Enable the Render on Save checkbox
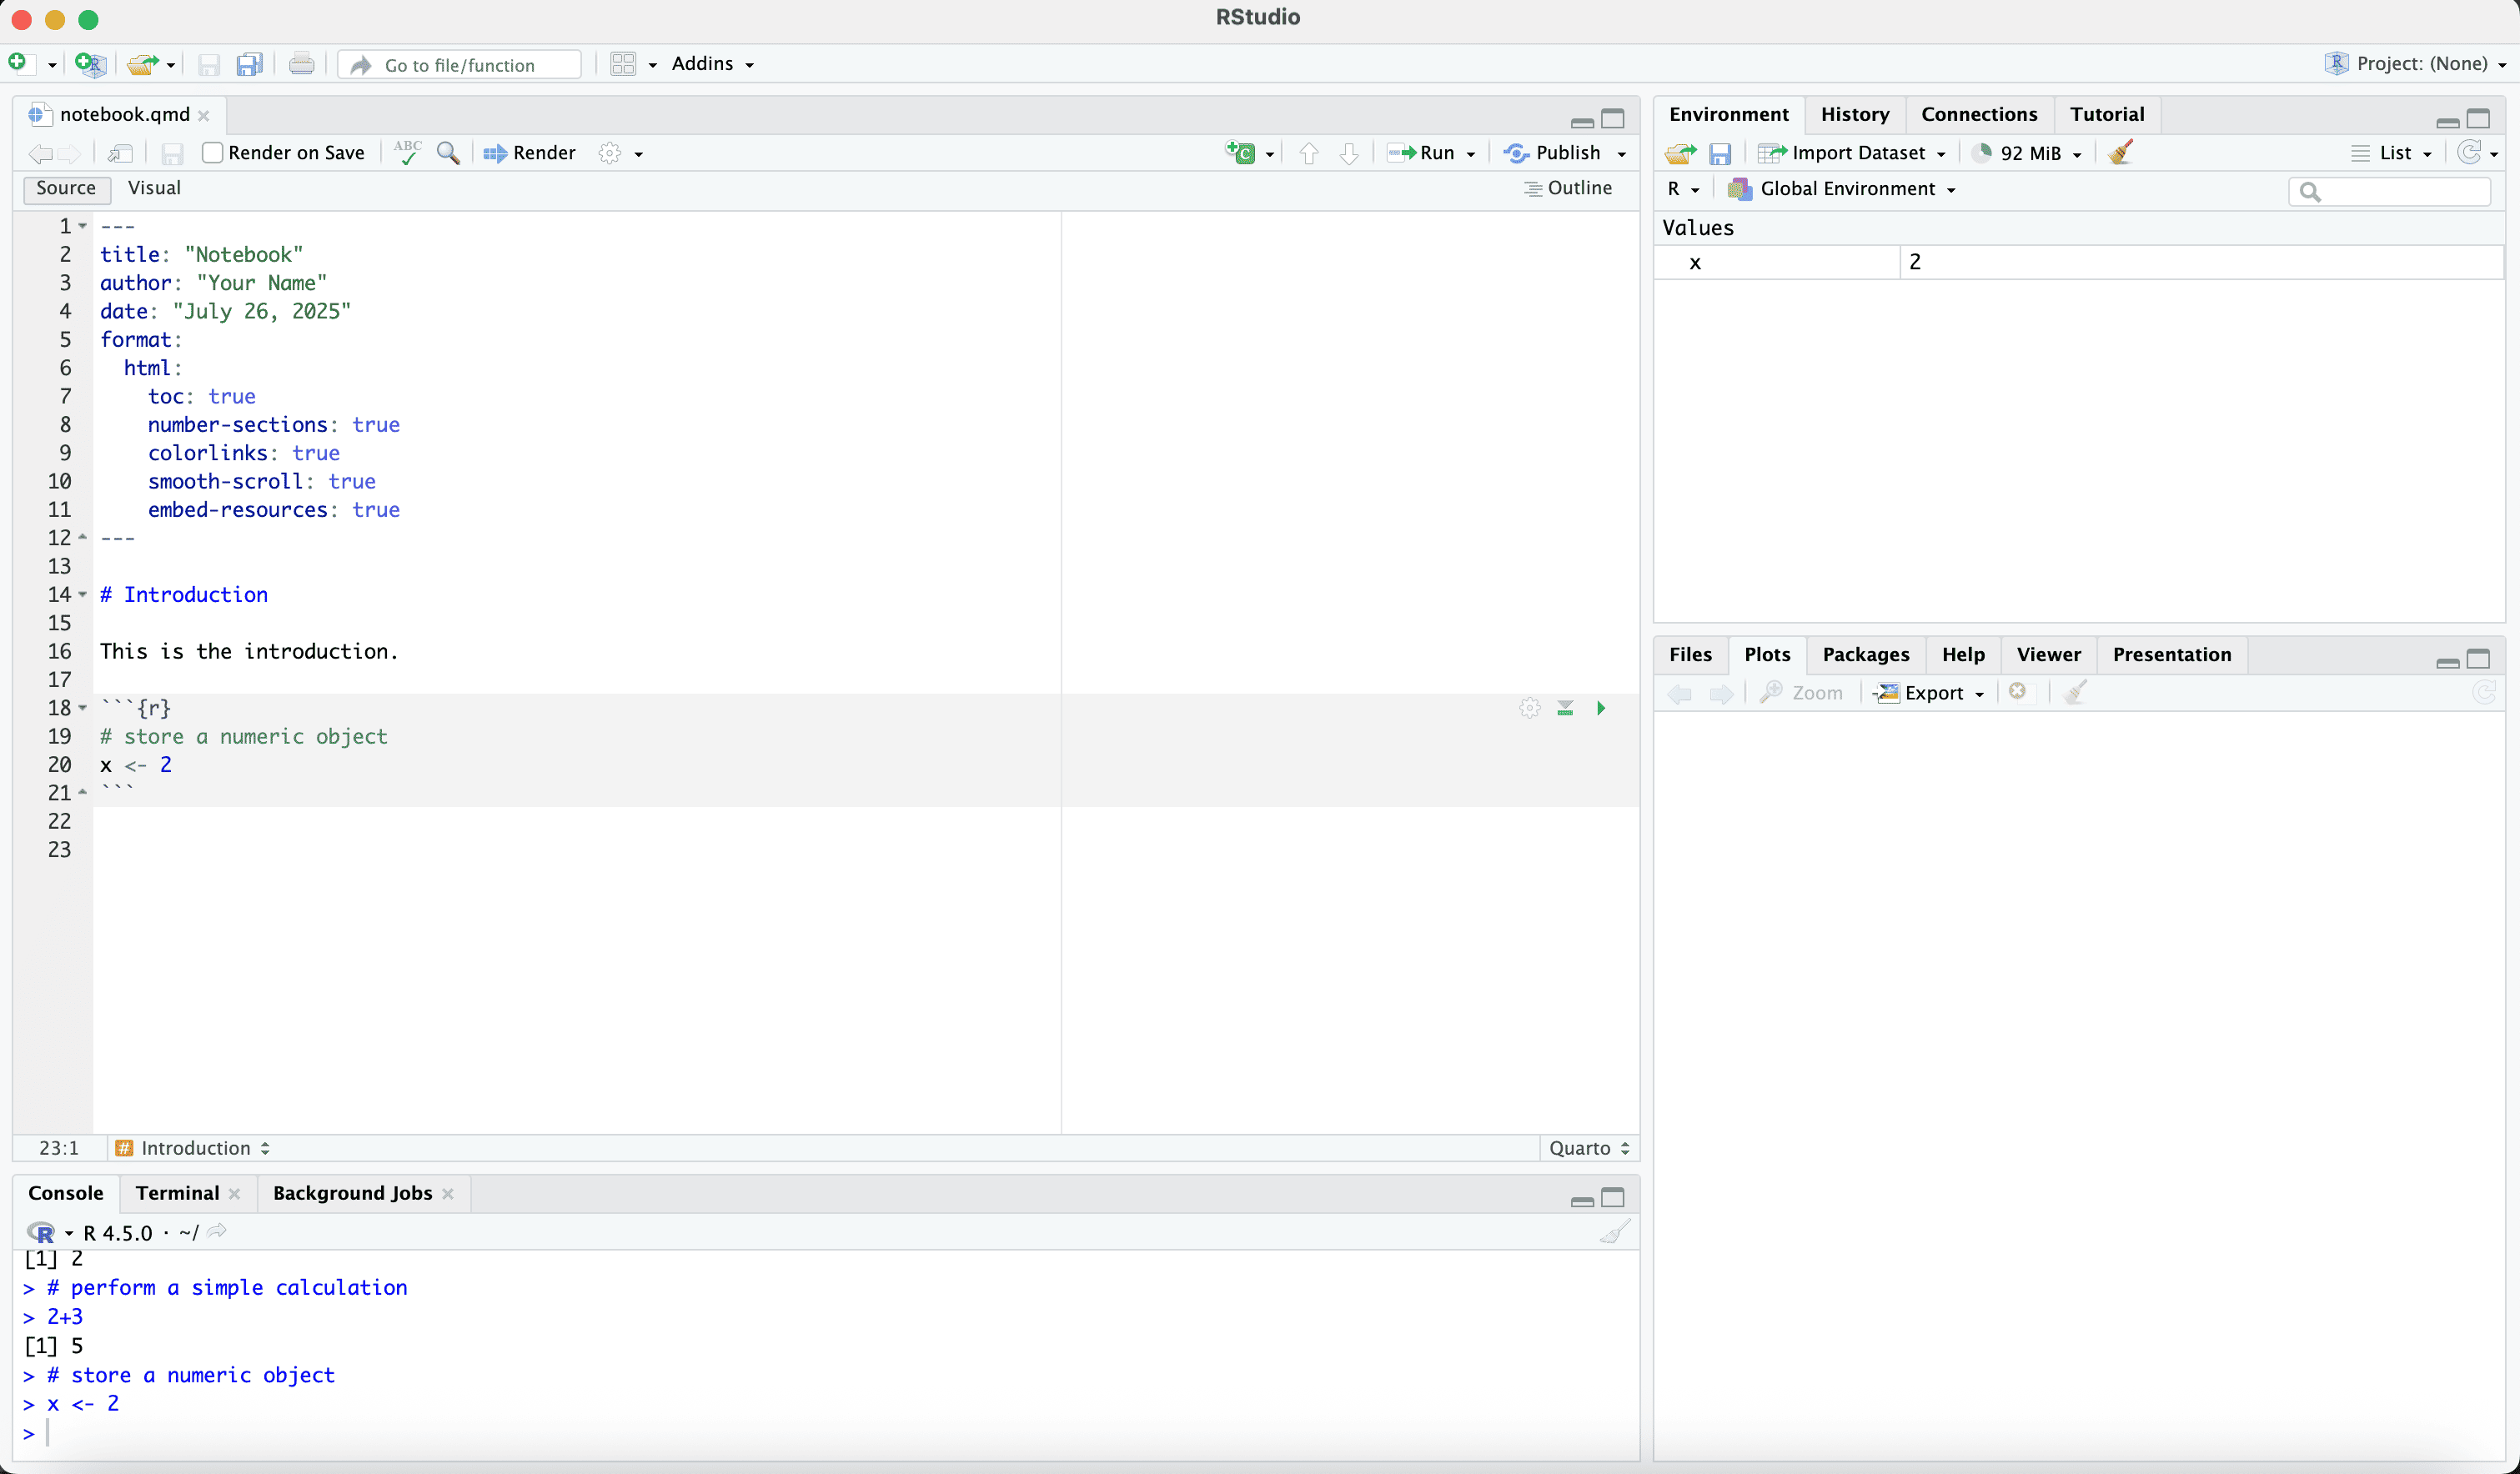2520x1474 pixels. pos(212,152)
